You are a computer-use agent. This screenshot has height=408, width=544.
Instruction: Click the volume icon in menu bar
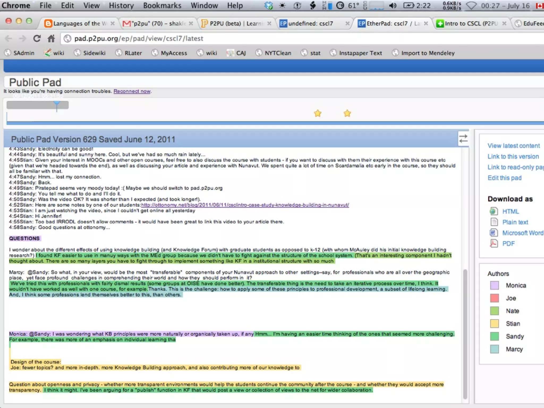coord(393,5)
